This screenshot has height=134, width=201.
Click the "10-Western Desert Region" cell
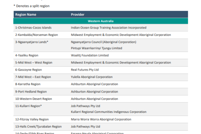click(33, 99)
